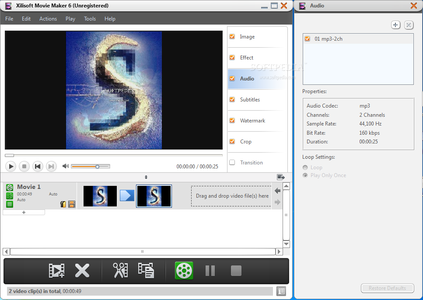Disable the Watermark checkbox
The image size is (423, 300).
click(232, 120)
